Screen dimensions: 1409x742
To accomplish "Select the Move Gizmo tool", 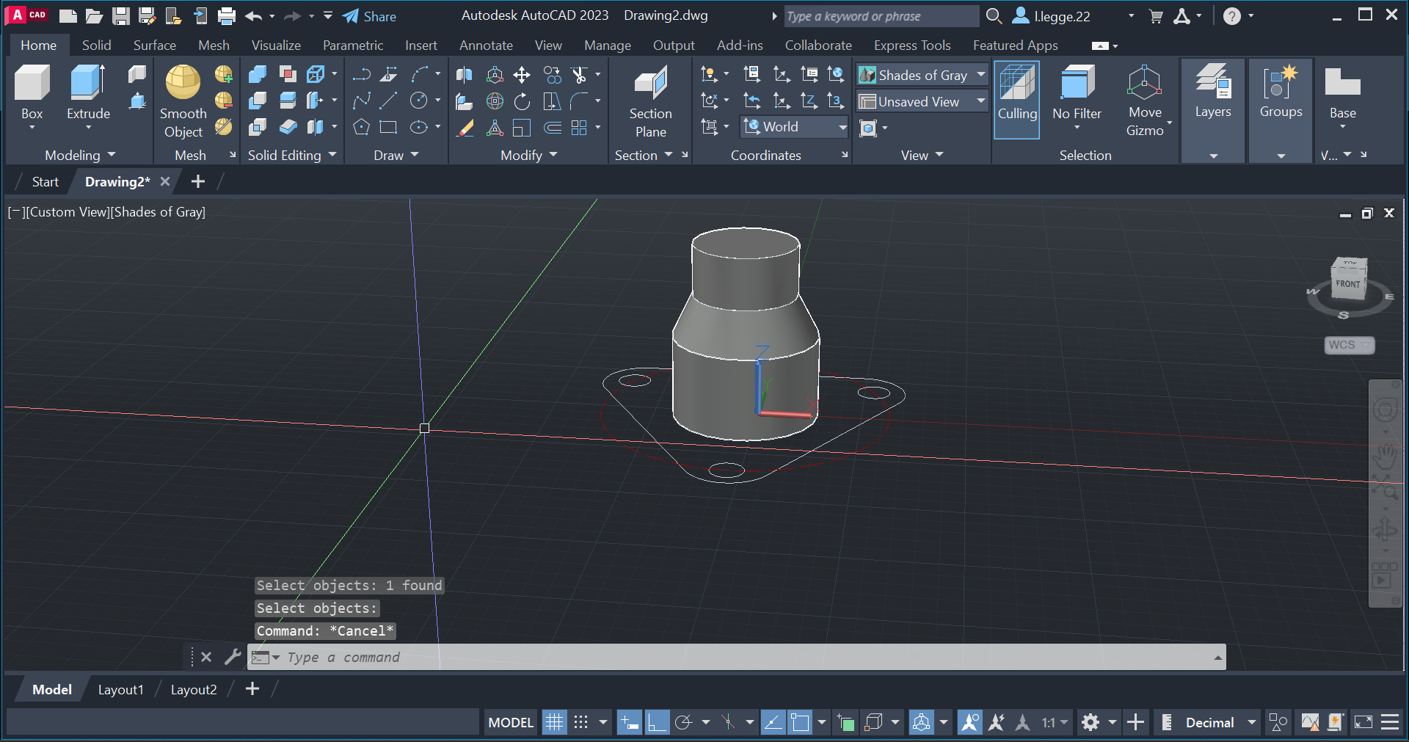I will pos(1145,101).
